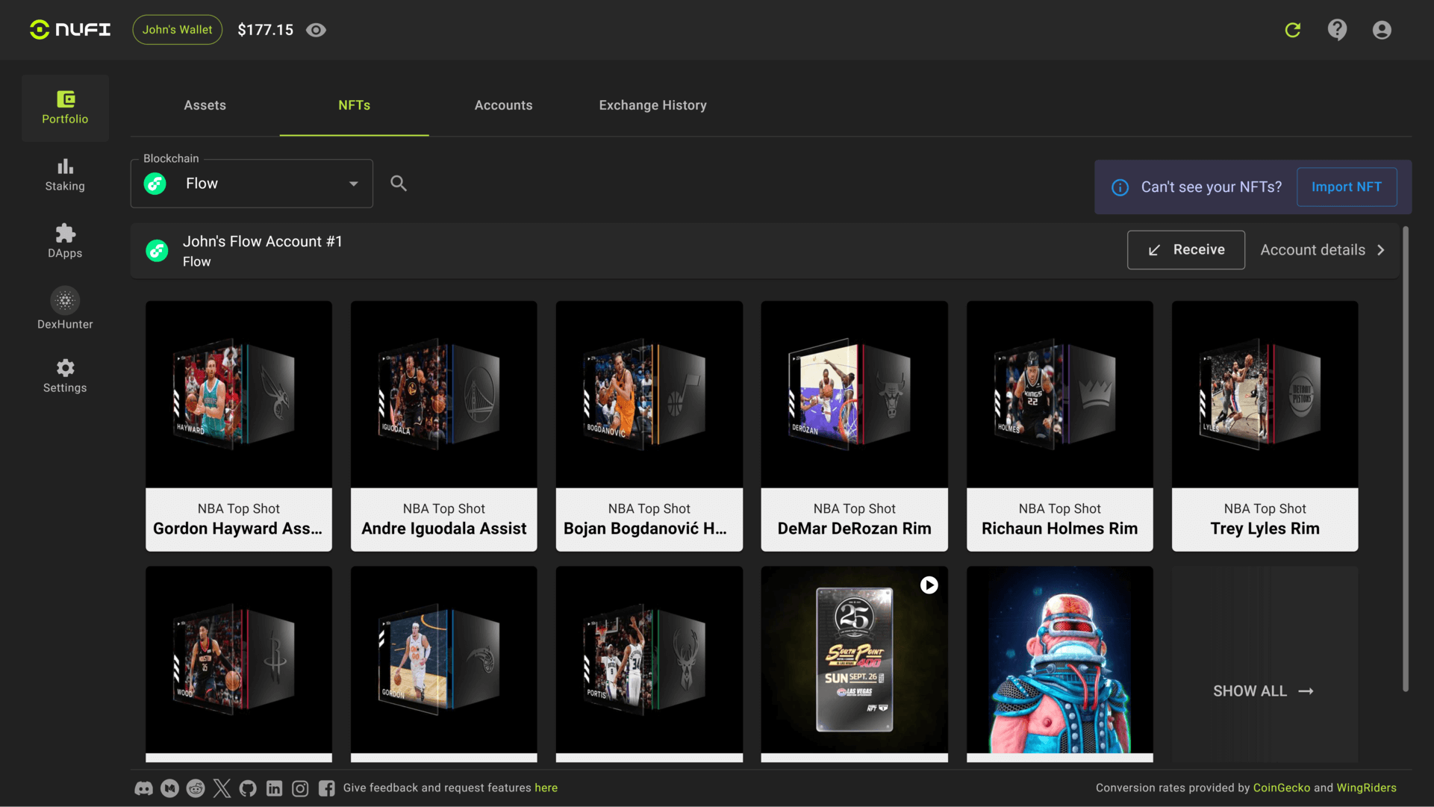Open the CoinGecko link
1434x807 pixels.
point(1281,788)
